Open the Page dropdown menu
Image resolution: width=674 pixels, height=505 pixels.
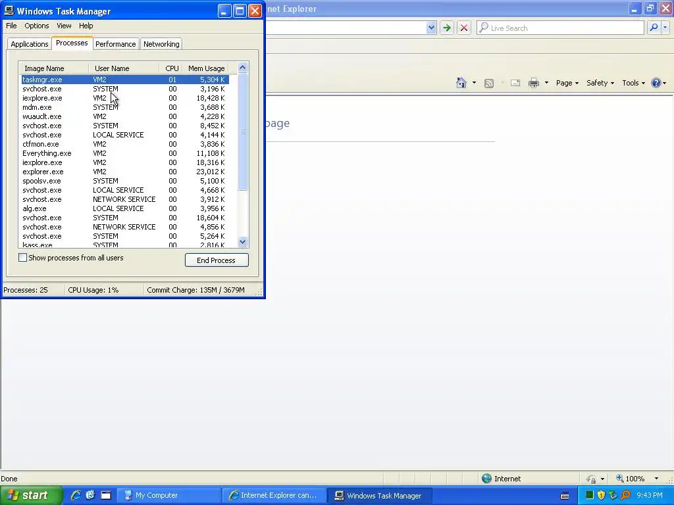pos(567,83)
